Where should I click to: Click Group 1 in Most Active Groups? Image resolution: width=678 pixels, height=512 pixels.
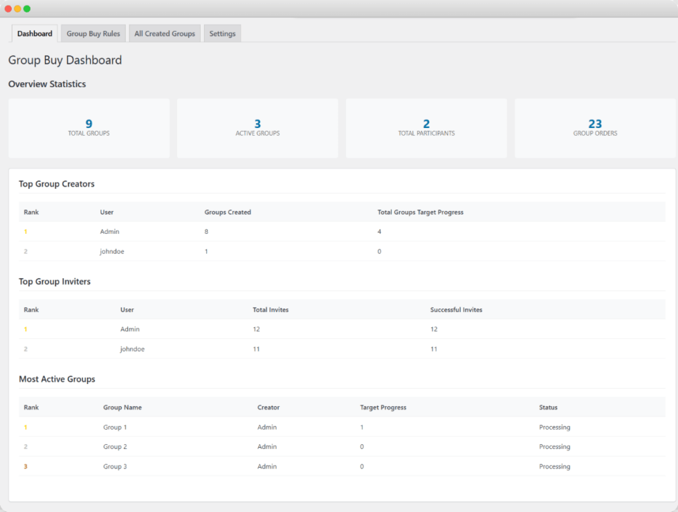(x=115, y=428)
